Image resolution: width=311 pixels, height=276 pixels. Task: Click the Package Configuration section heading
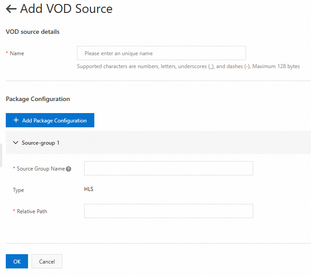click(x=38, y=99)
